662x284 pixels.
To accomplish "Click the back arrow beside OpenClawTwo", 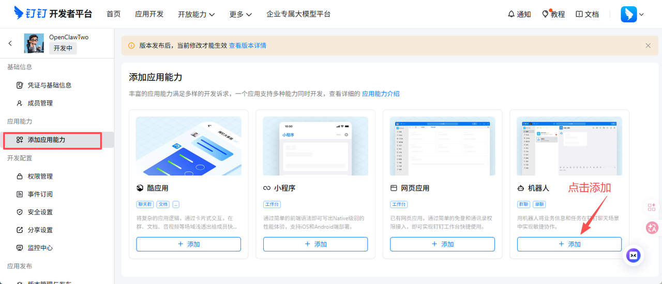I will 10,43.
